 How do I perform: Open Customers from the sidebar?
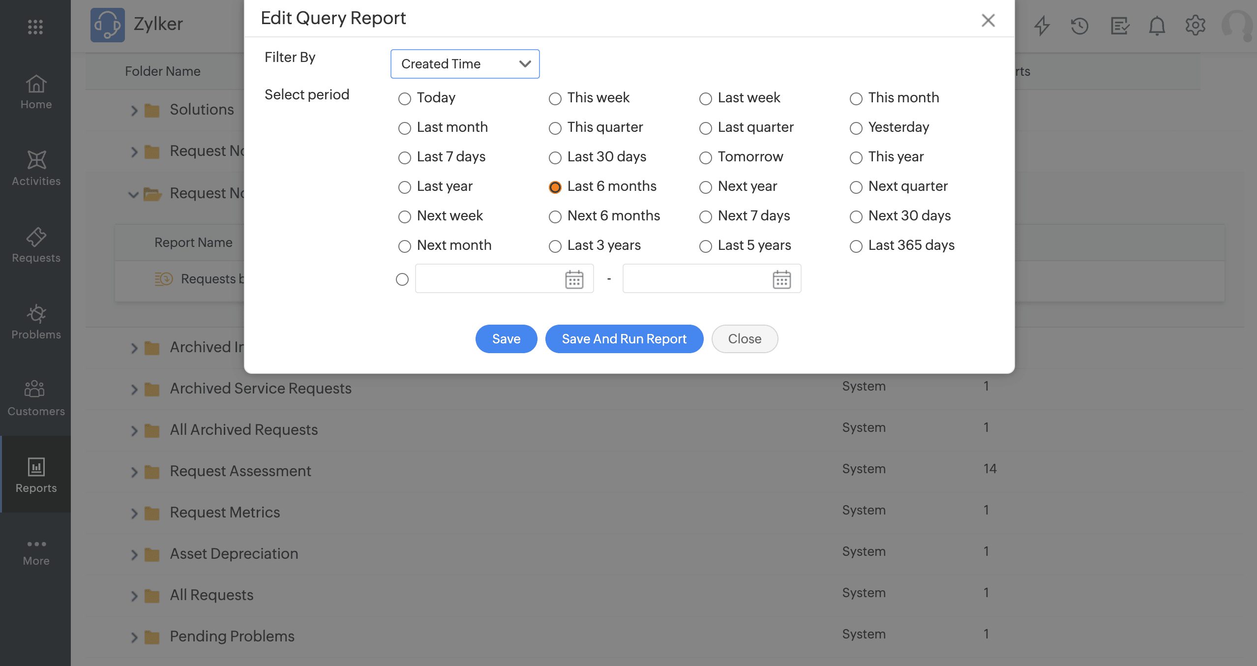(36, 398)
